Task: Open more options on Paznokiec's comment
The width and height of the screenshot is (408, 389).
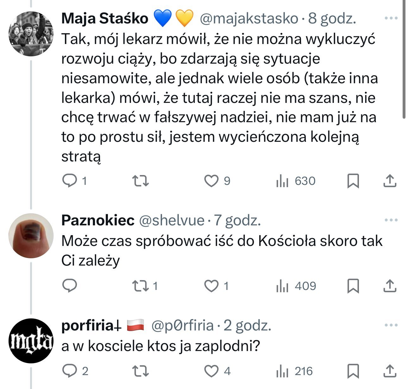Action: [x=391, y=220]
